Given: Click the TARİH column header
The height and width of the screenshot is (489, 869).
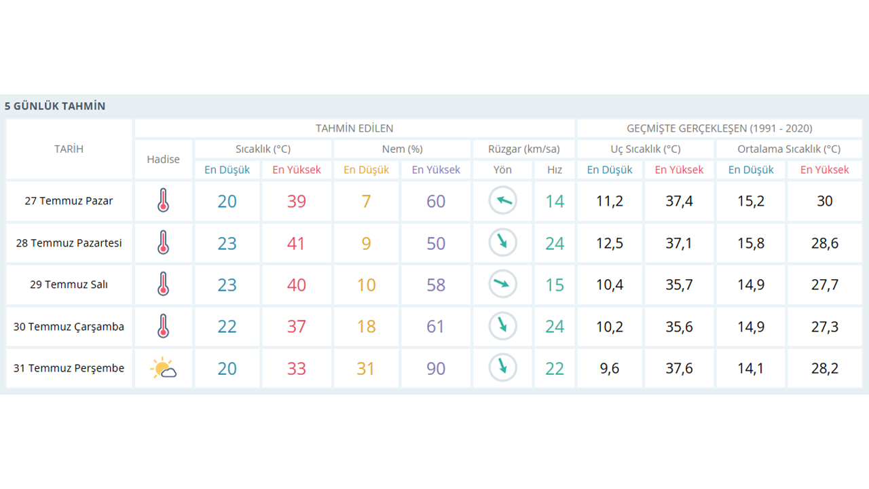Looking at the screenshot, I should tap(69, 149).
